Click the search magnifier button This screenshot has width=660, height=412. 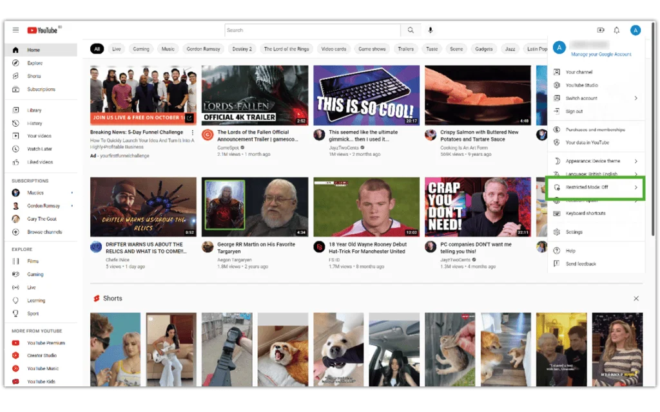point(411,30)
